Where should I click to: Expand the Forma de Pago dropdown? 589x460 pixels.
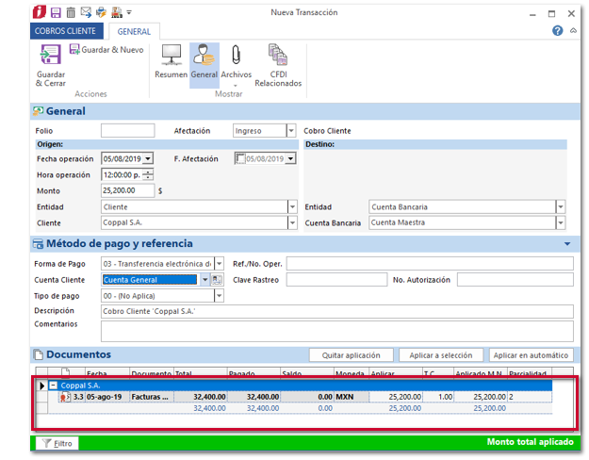click(x=220, y=264)
